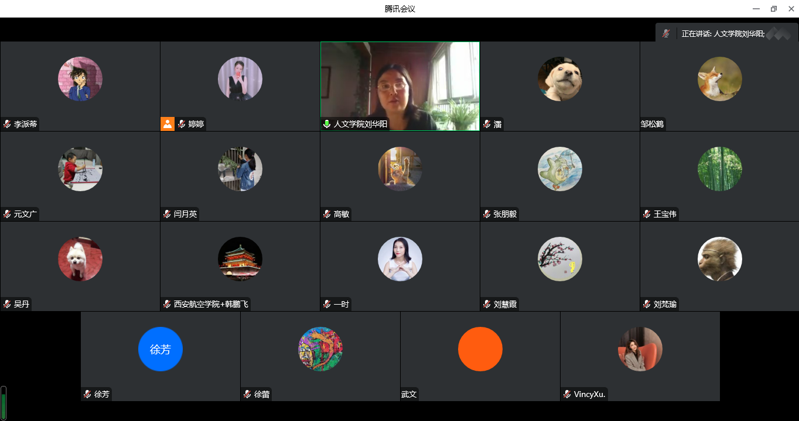Click the muted microphone icon beside 李派蒂
The image size is (799, 421).
(x=7, y=124)
